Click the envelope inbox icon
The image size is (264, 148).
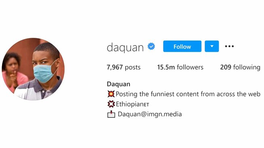pyautogui.click(x=111, y=114)
